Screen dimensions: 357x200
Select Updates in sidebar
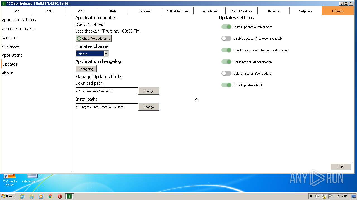[x=10, y=64]
